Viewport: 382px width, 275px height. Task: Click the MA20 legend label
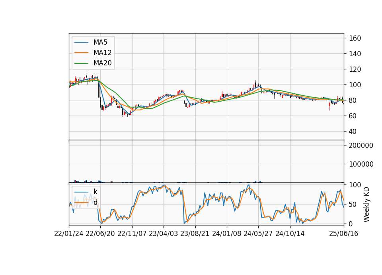[x=102, y=63]
